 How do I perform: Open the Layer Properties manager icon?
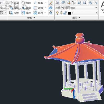57,3
